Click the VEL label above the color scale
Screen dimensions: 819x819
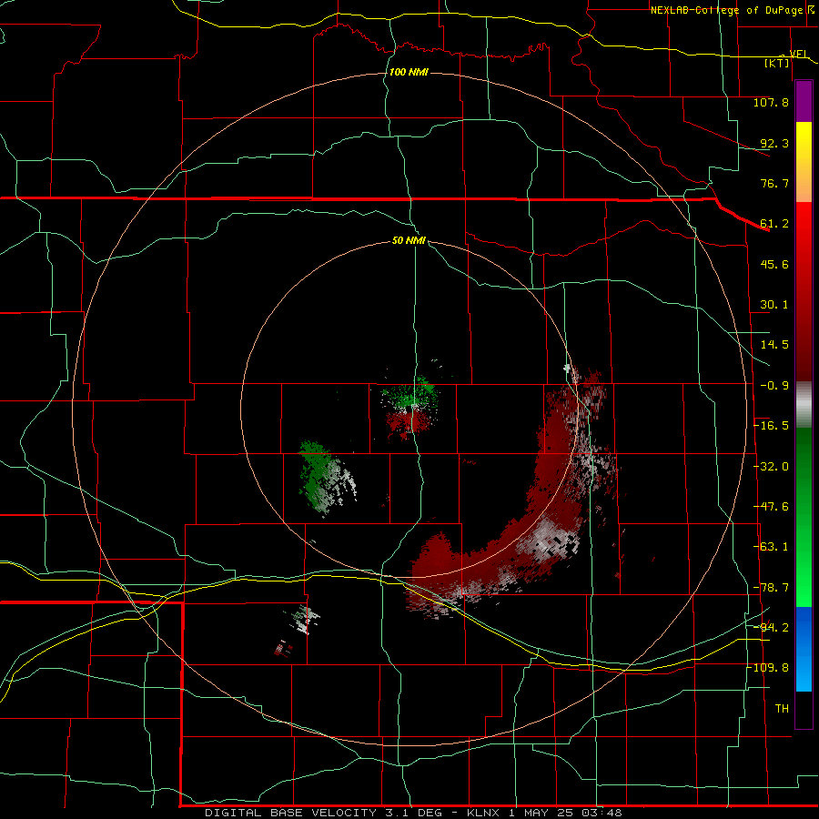point(799,54)
